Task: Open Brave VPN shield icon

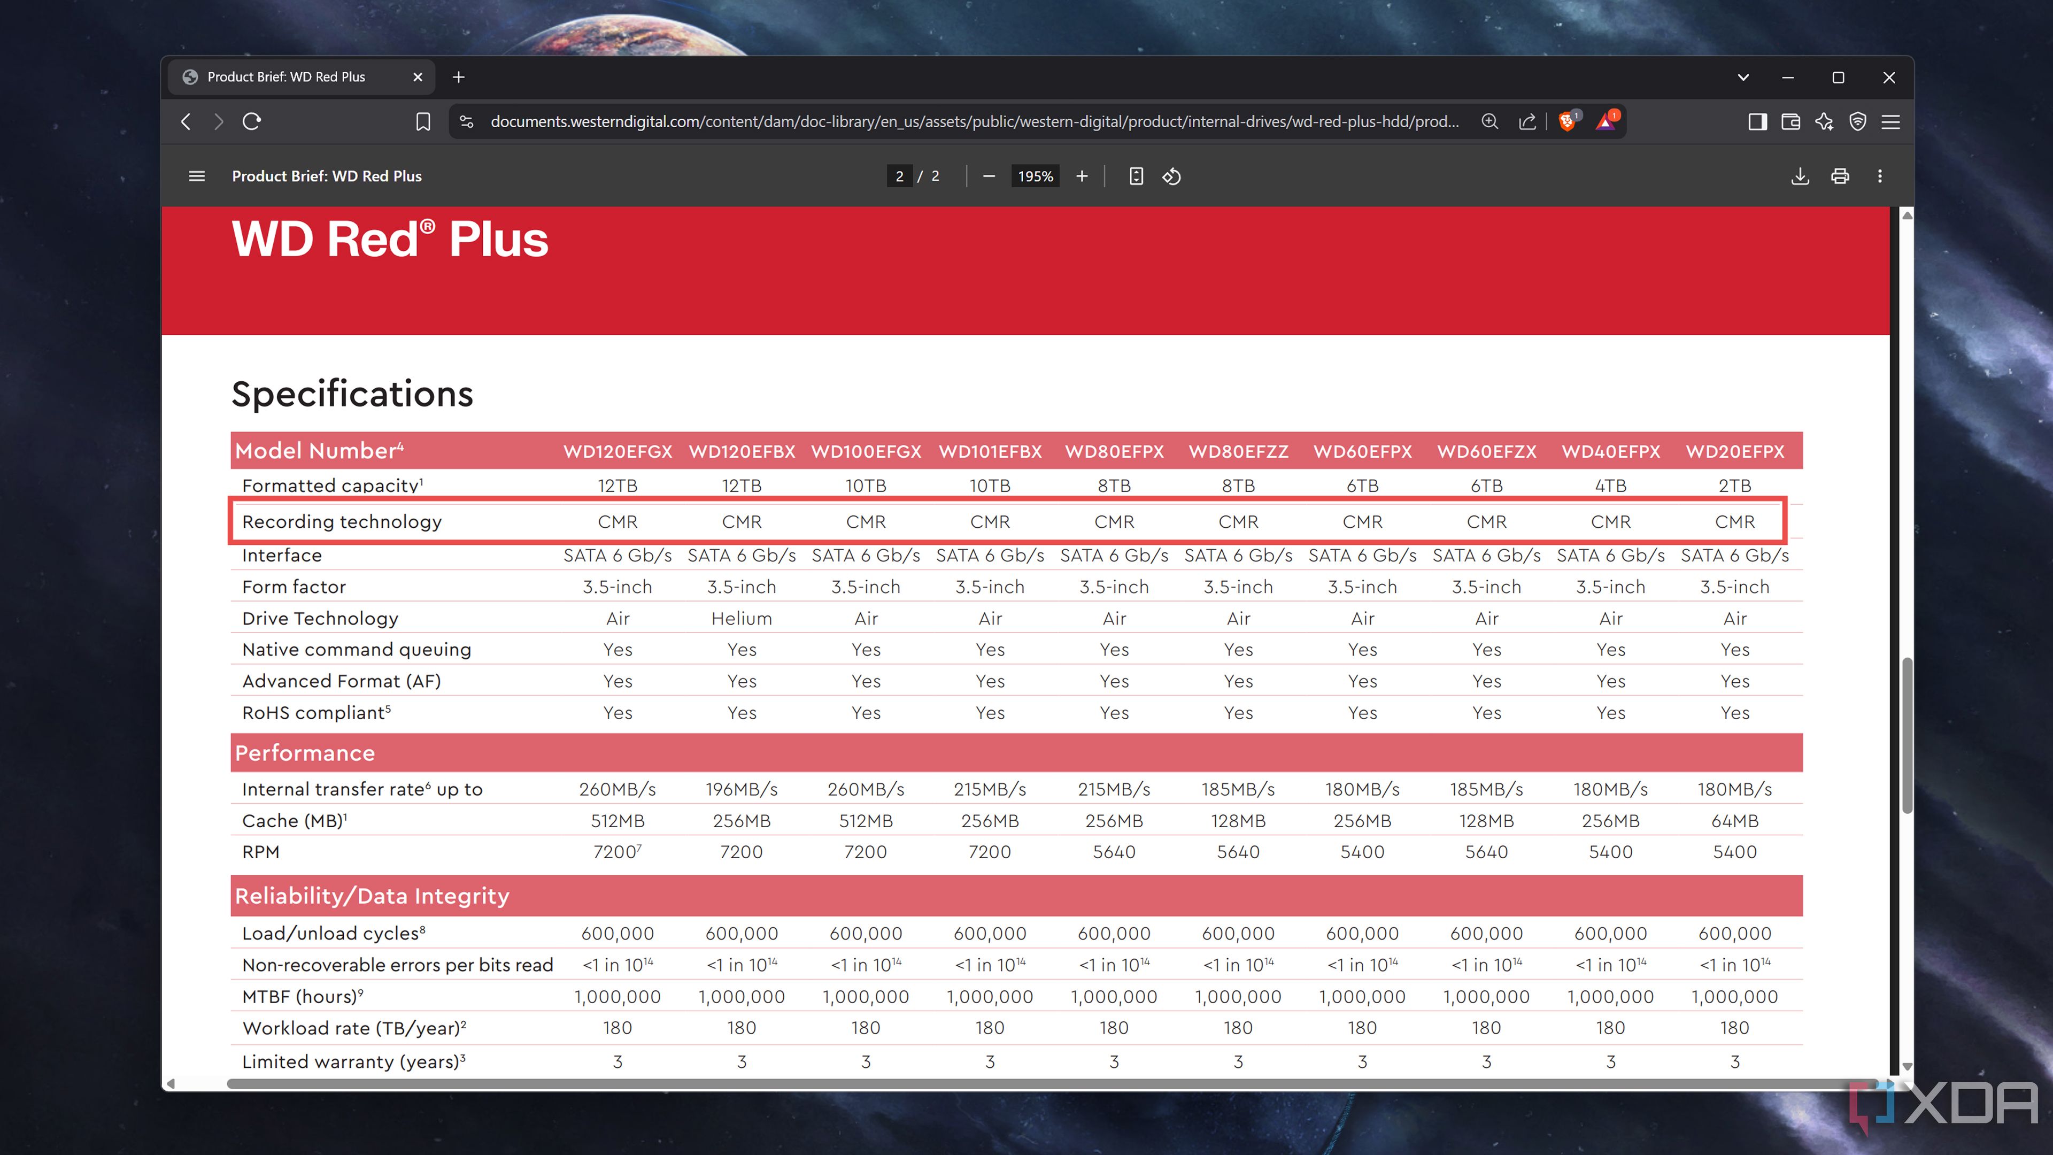Action: pyautogui.click(x=1858, y=121)
